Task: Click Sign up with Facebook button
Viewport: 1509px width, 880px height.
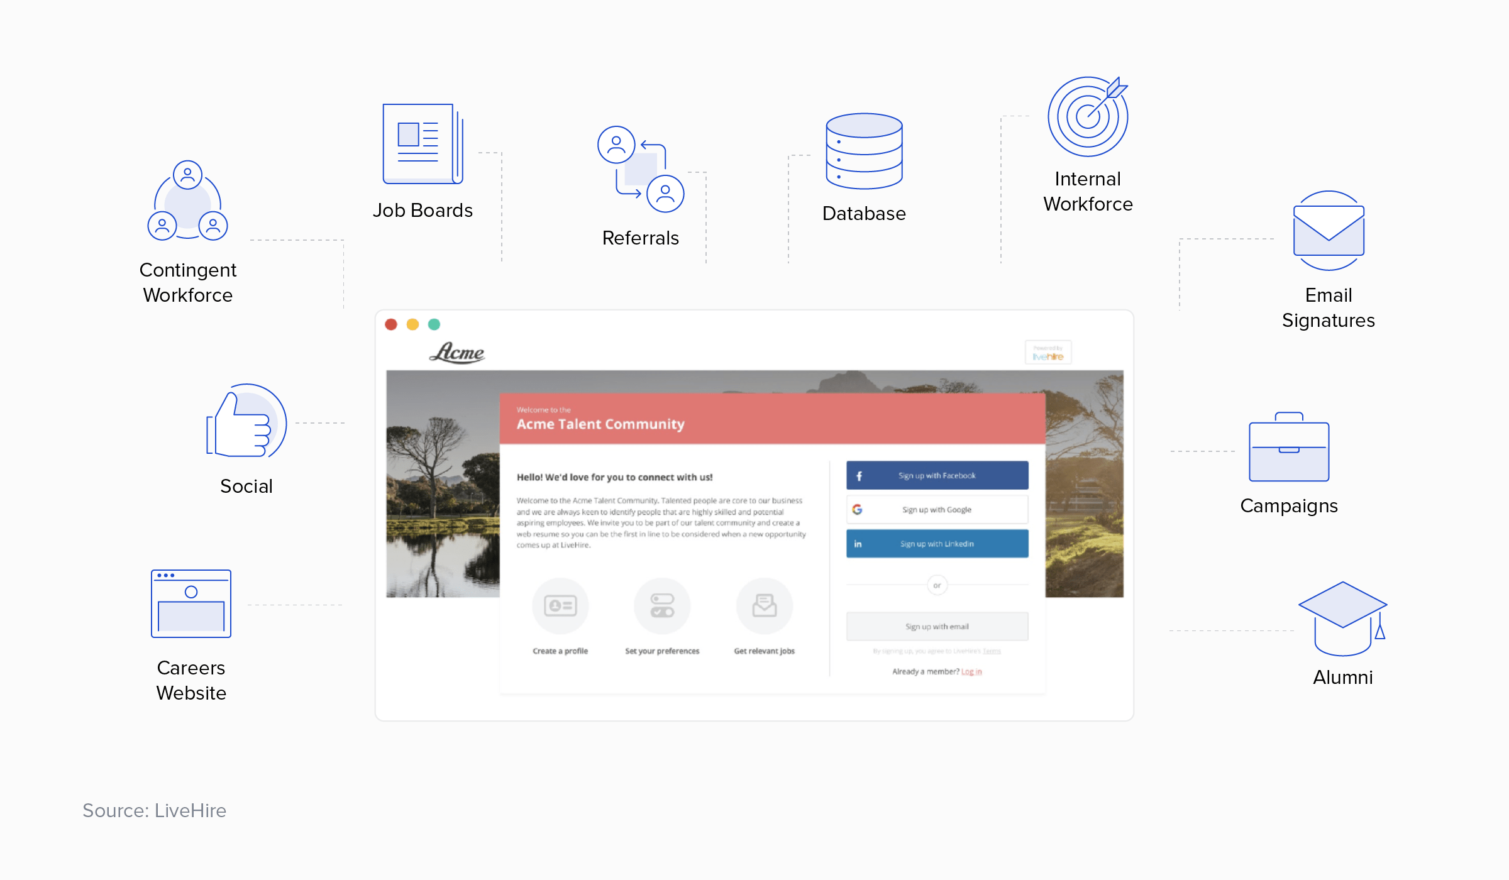Action: point(936,476)
